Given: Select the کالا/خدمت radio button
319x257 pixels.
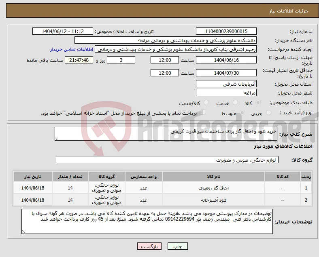Looking at the screenshot, I should point(206,103).
